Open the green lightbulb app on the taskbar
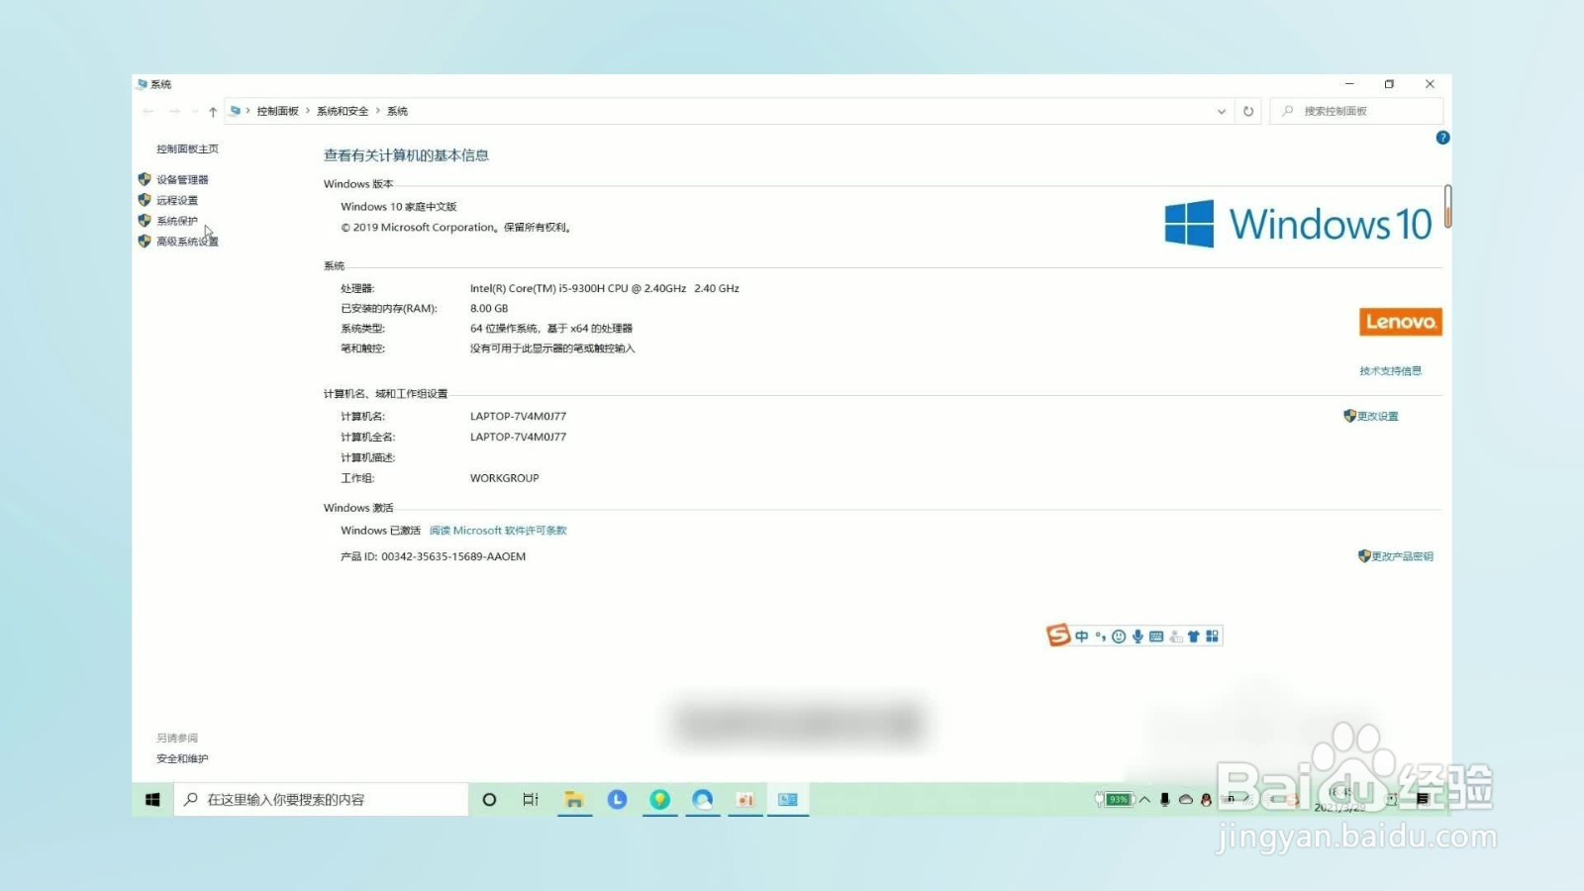 (659, 799)
